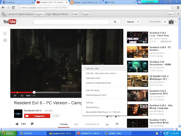Expand the account arrow beside profile picture
Screen dimensions: 181x136
(175, 22)
